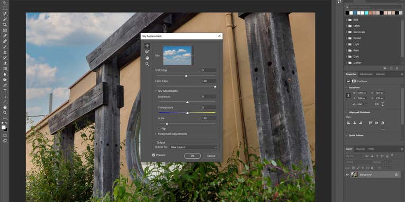
Task: Select the Brush tool in left toolbar
Action: click(x=5, y=47)
